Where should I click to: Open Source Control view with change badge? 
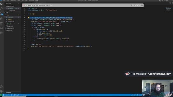(x=1, y=14)
